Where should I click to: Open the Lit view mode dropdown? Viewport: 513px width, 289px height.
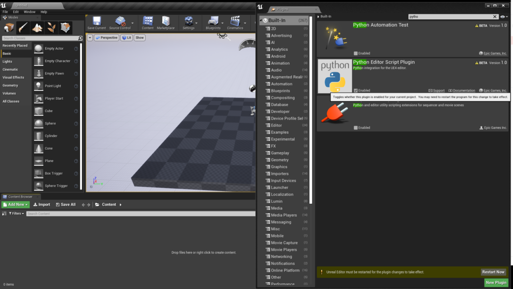(x=126, y=38)
